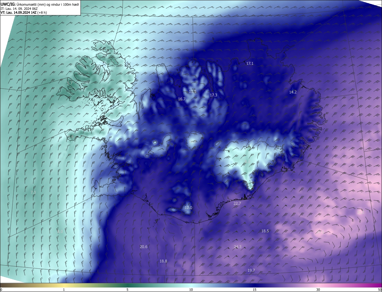The height and width of the screenshot is (292, 382).
Task: Click the 5.8 value label on map
Action: (71, 137)
